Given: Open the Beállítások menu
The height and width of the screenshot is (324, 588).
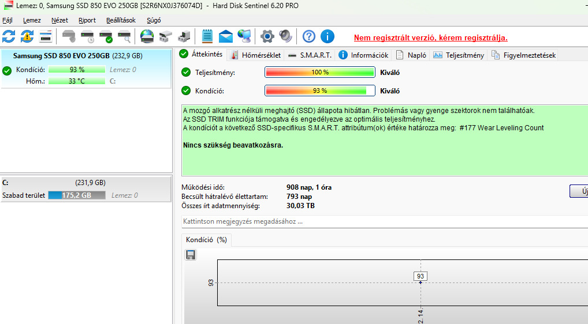Looking at the screenshot, I should [121, 20].
